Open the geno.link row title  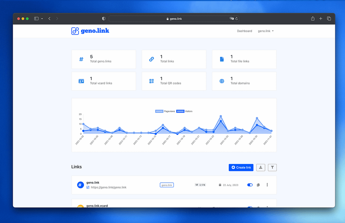coord(93,182)
